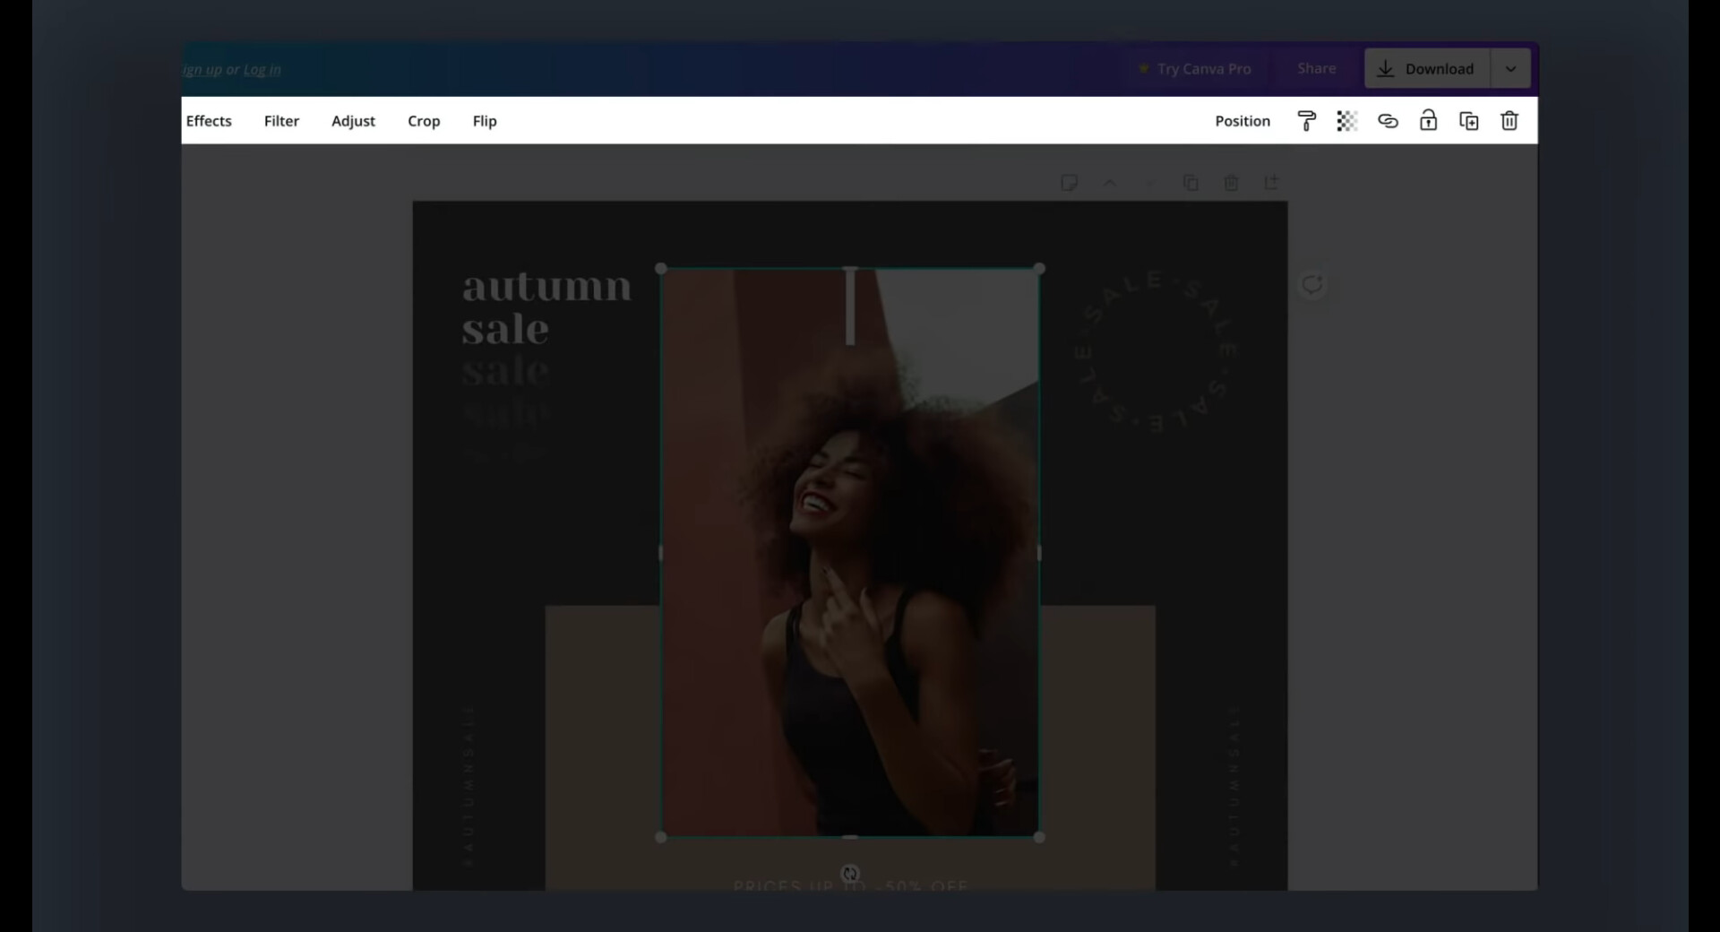The width and height of the screenshot is (1720, 932).
Task: Select the "PRICES UP TO -50% OFF" text
Action: [x=850, y=885]
